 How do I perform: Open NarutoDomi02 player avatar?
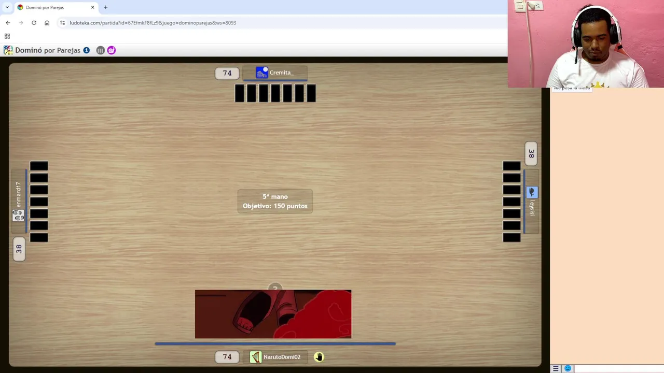click(x=256, y=357)
